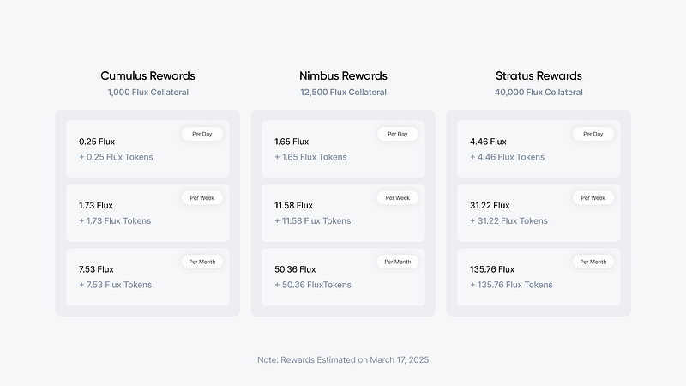Click the 40,000 Flux Collateral subtitle
The width and height of the screenshot is (686, 386).
[539, 93]
